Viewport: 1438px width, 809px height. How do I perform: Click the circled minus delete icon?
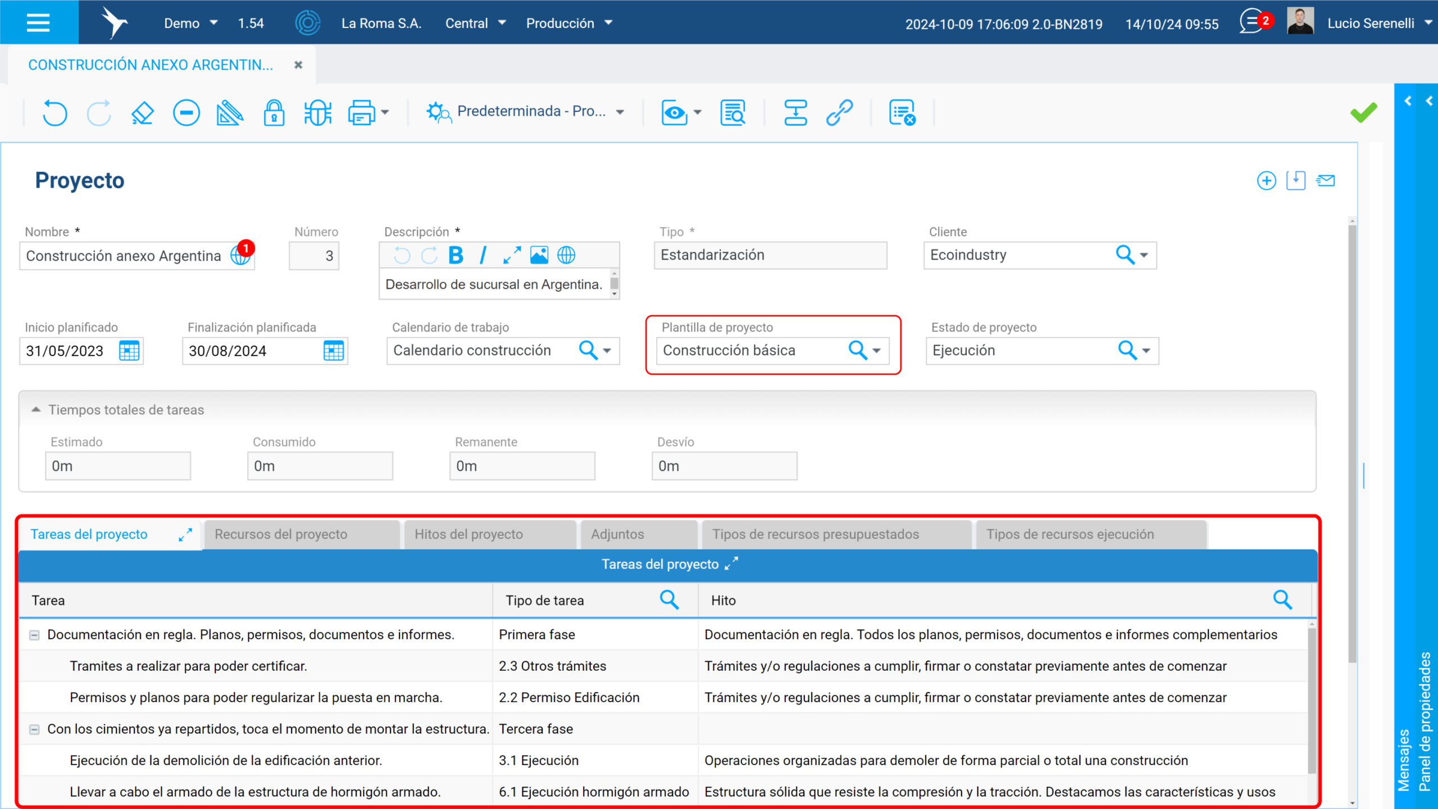pos(186,112)
